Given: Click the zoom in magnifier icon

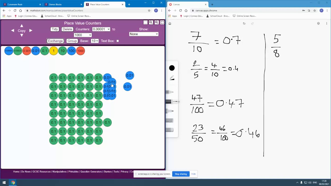Looking at the screenshot, I should 157,22.
